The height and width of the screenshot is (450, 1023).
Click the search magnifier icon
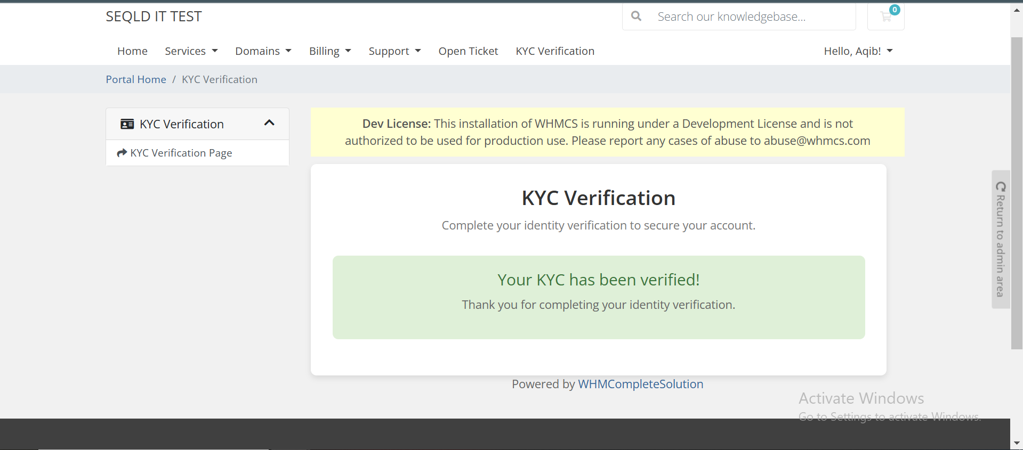pyautogui.click(x=636, y=16)
